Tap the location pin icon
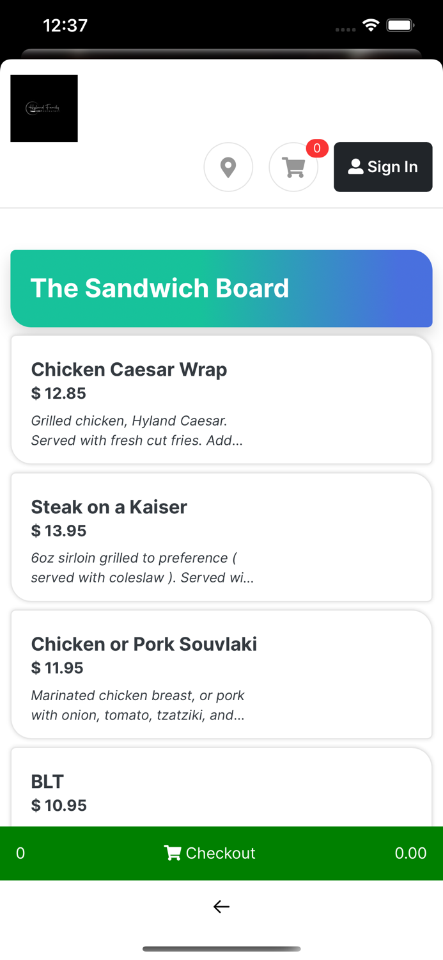 (x=228, y=167)
